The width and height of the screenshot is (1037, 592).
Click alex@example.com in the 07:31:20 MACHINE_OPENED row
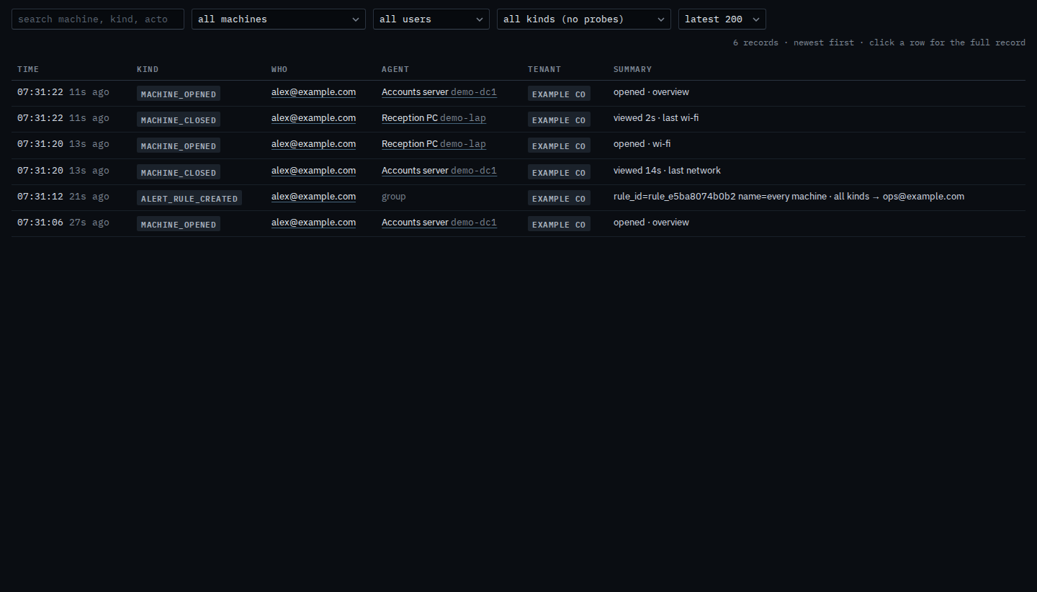[x=313, y=144]
